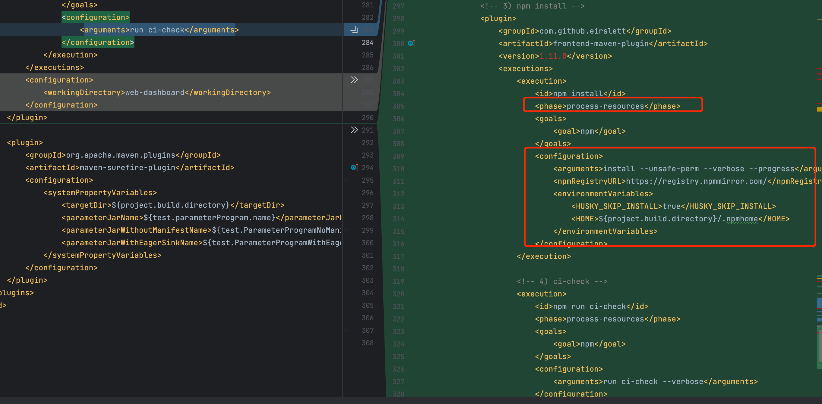Viewport: 822px width, 404px height.
Task: Click the HOME .npmhome variable line
Action: [680, 219]
